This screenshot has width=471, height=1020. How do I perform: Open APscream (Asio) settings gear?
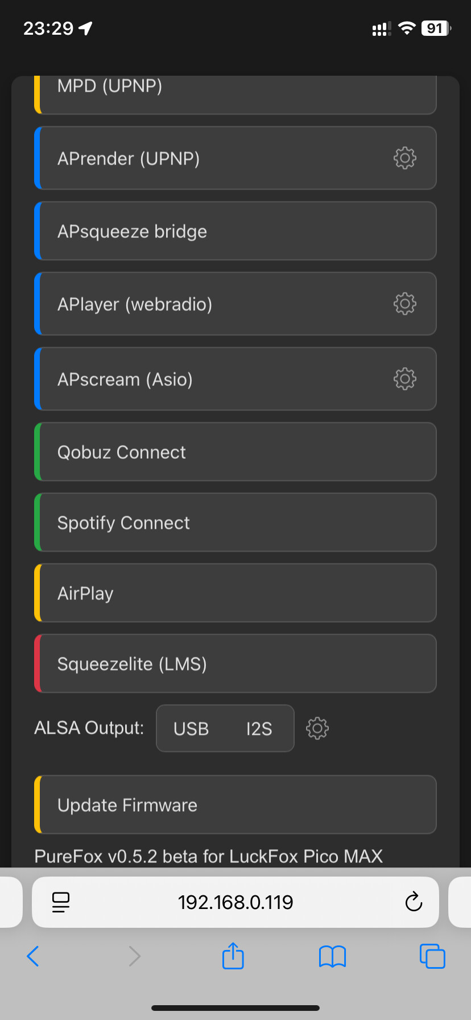click(x=404, y=379)
